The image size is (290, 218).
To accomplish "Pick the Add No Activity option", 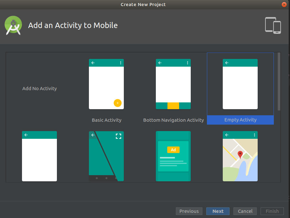I will [39, 89].
